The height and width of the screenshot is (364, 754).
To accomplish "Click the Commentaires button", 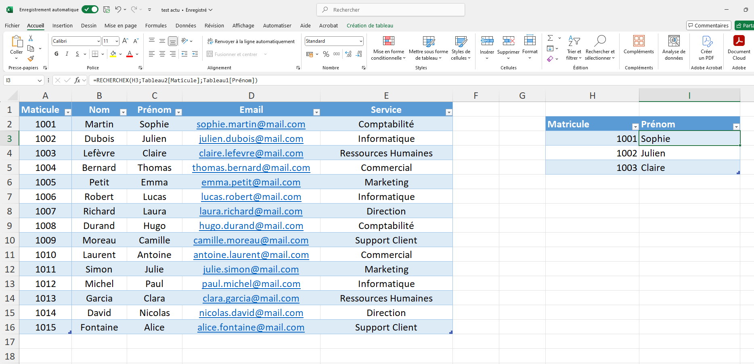I will click(x=708, y=25).
